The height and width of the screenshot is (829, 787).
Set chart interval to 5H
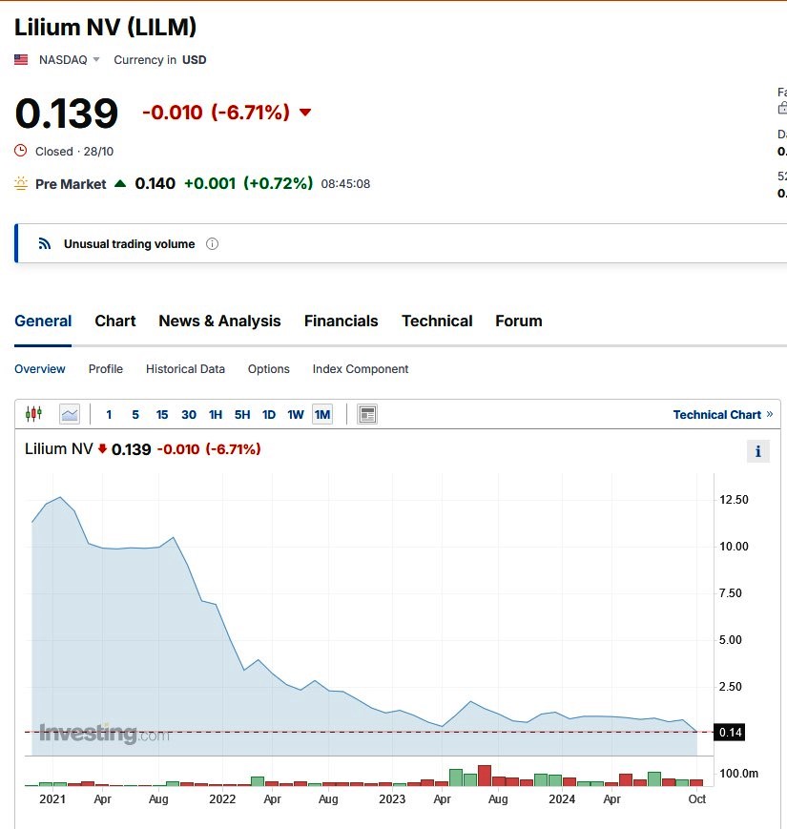click(x=242, y=414)
